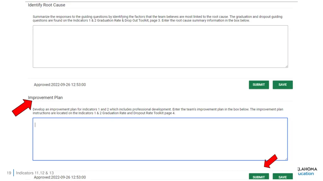Grab the Improvement Plan box resize handle
Viewport: 323px width, 181px height.
click(286, 159)
